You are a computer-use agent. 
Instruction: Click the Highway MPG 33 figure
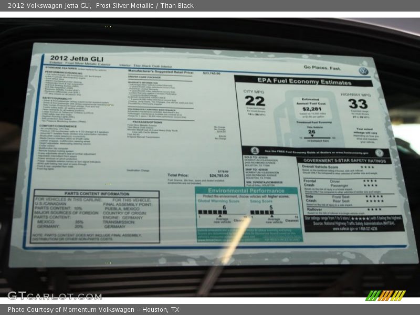pyautogui.click(x=358, y=103)
